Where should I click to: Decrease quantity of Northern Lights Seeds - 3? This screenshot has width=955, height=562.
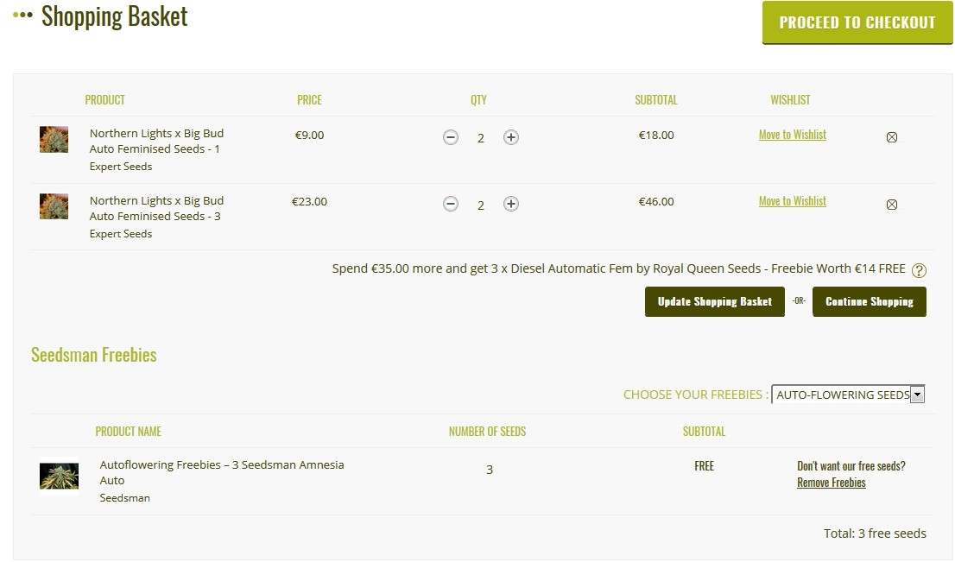(451, 205)
